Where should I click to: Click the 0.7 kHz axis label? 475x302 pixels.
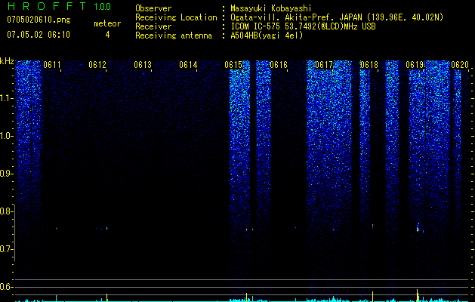[x=7, y=249]
